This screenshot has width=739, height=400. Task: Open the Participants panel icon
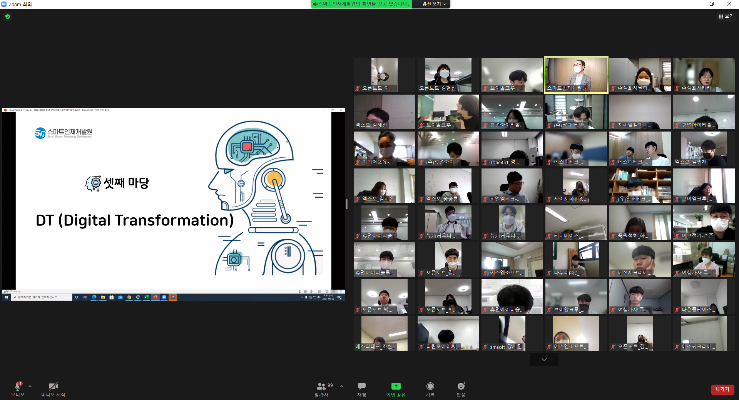321,387
